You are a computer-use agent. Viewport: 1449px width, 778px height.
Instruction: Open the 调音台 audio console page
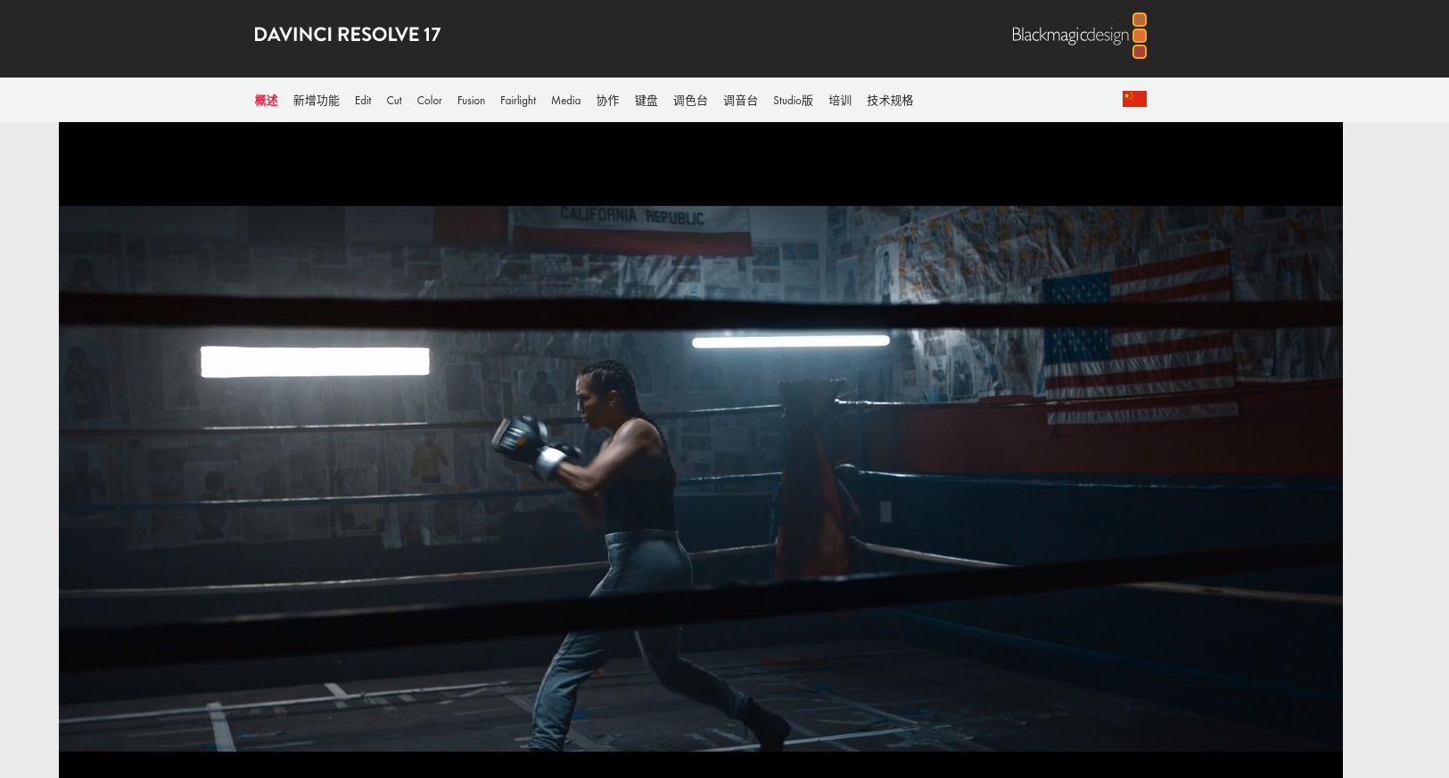(x=740, y=101)
